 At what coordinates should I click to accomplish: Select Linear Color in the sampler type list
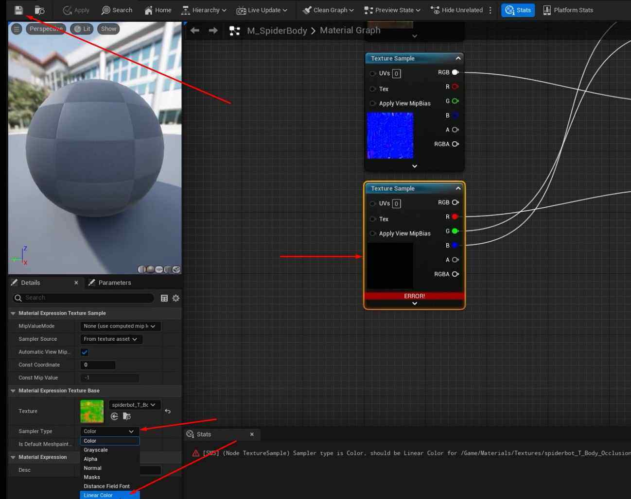click(x=110, y=495)
